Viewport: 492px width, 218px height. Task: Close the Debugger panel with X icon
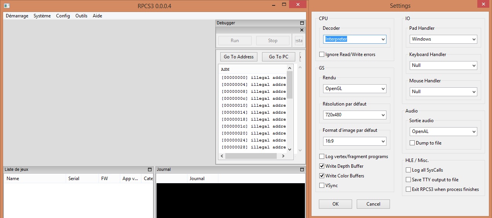tap(302, 30)
